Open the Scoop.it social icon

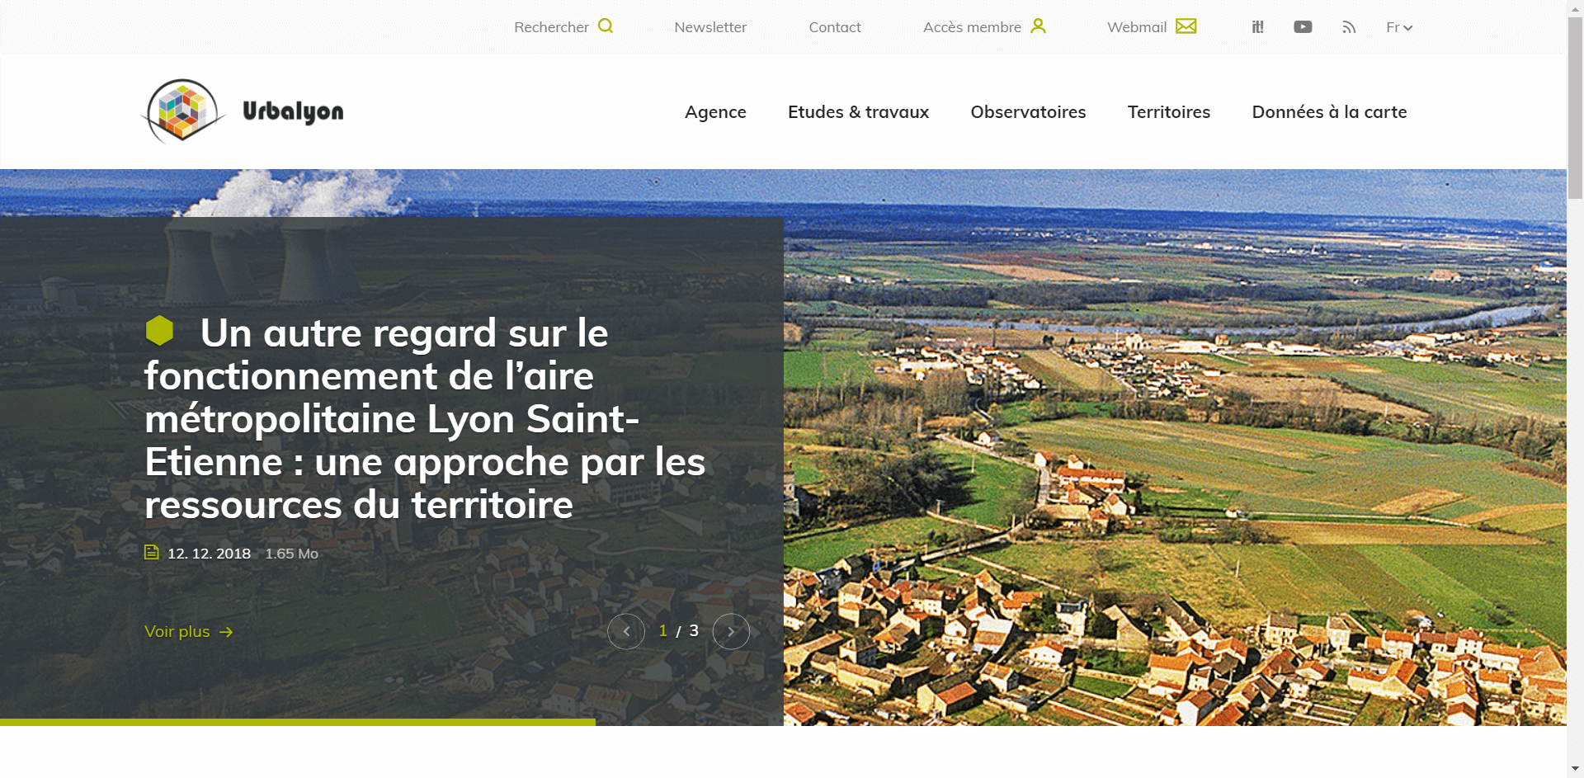[1257, 27]
